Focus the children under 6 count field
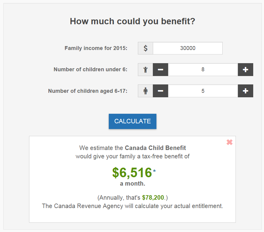Viewport: 264px width, 232px height. 203,70
